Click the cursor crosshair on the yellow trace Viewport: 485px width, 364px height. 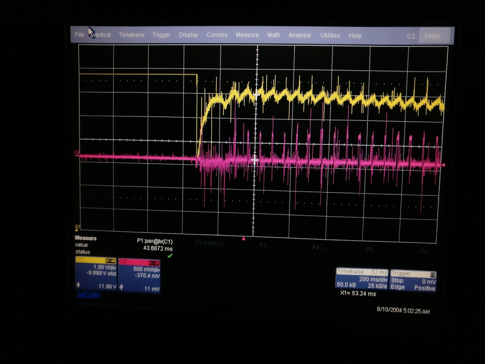(x=256, y=95)
